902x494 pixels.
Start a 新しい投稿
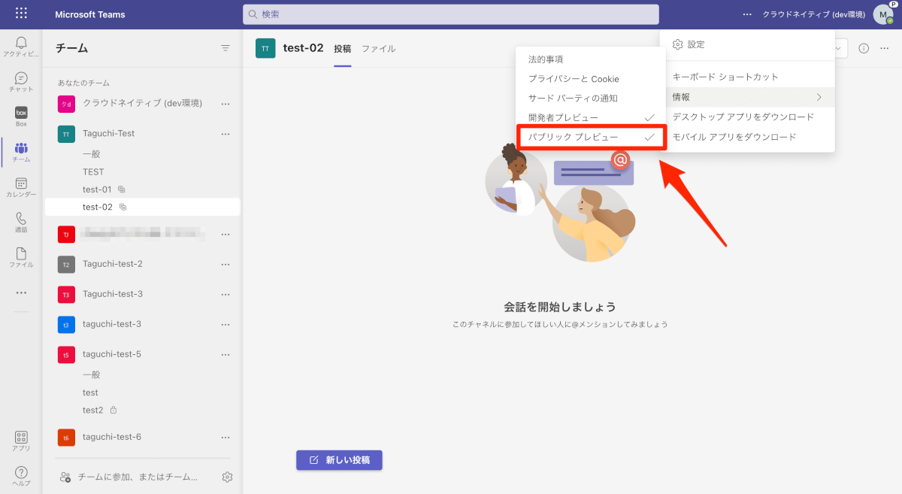[x=339, y=460]
